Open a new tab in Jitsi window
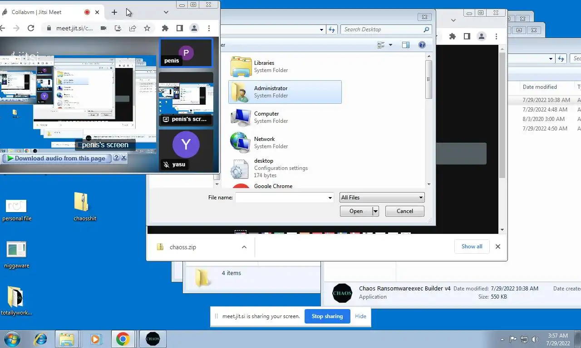 click(114, 12)
